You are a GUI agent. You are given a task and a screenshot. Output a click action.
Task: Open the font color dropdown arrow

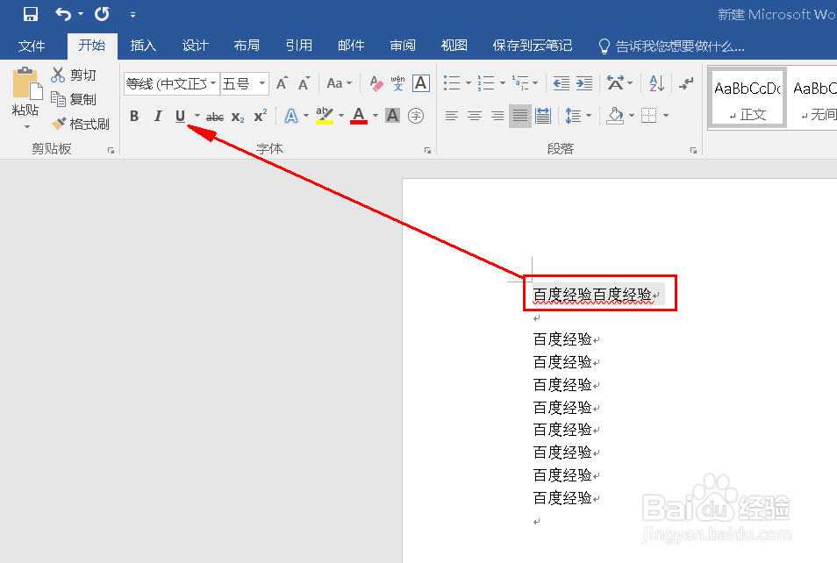coord(376,116)
